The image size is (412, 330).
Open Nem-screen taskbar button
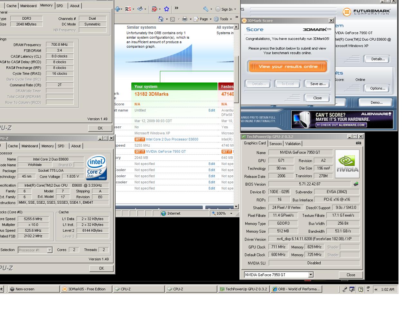tap(34, 289)
